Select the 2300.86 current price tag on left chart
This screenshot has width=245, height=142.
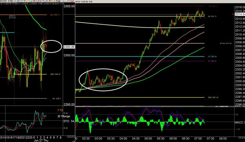(x=69, y=47)
